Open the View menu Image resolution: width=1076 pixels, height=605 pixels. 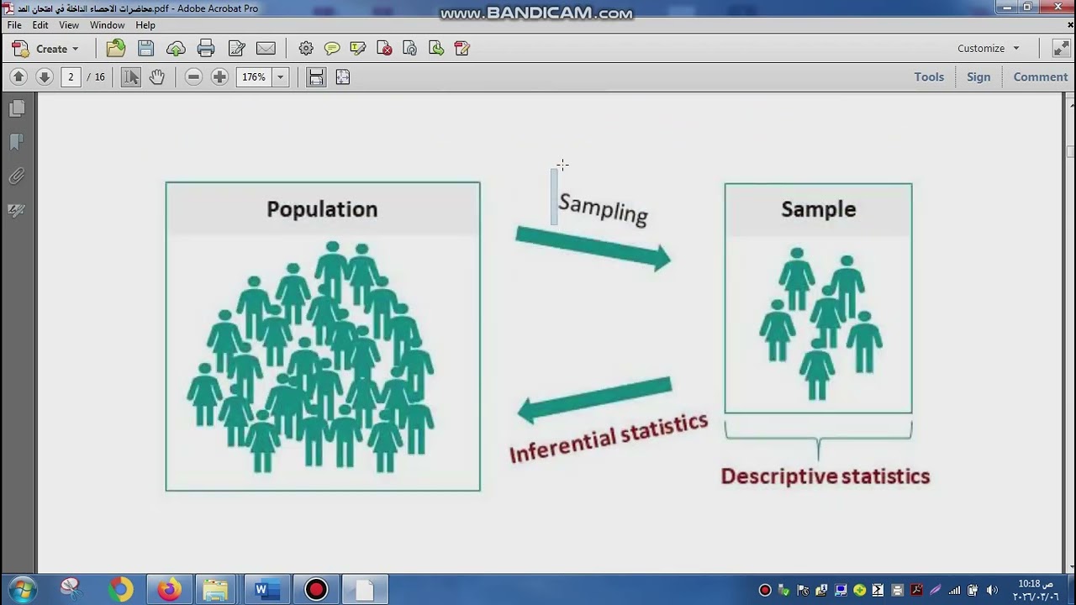tap(69, 25)
